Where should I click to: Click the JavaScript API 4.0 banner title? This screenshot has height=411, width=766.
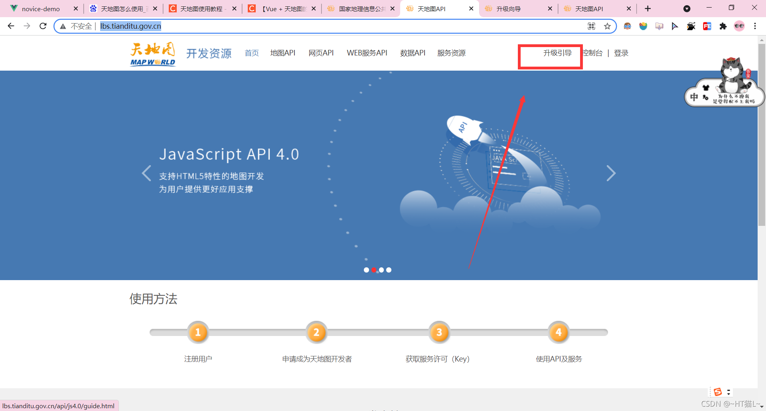point(229,154)
